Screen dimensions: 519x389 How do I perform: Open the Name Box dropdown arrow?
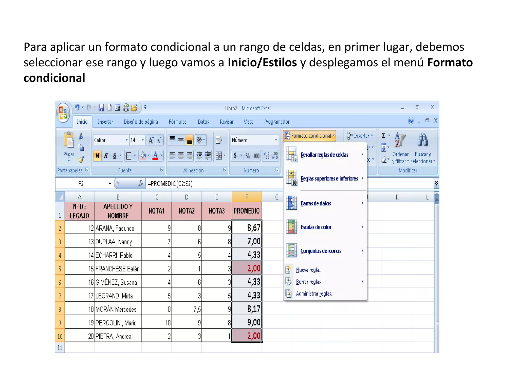click(110, 184)
